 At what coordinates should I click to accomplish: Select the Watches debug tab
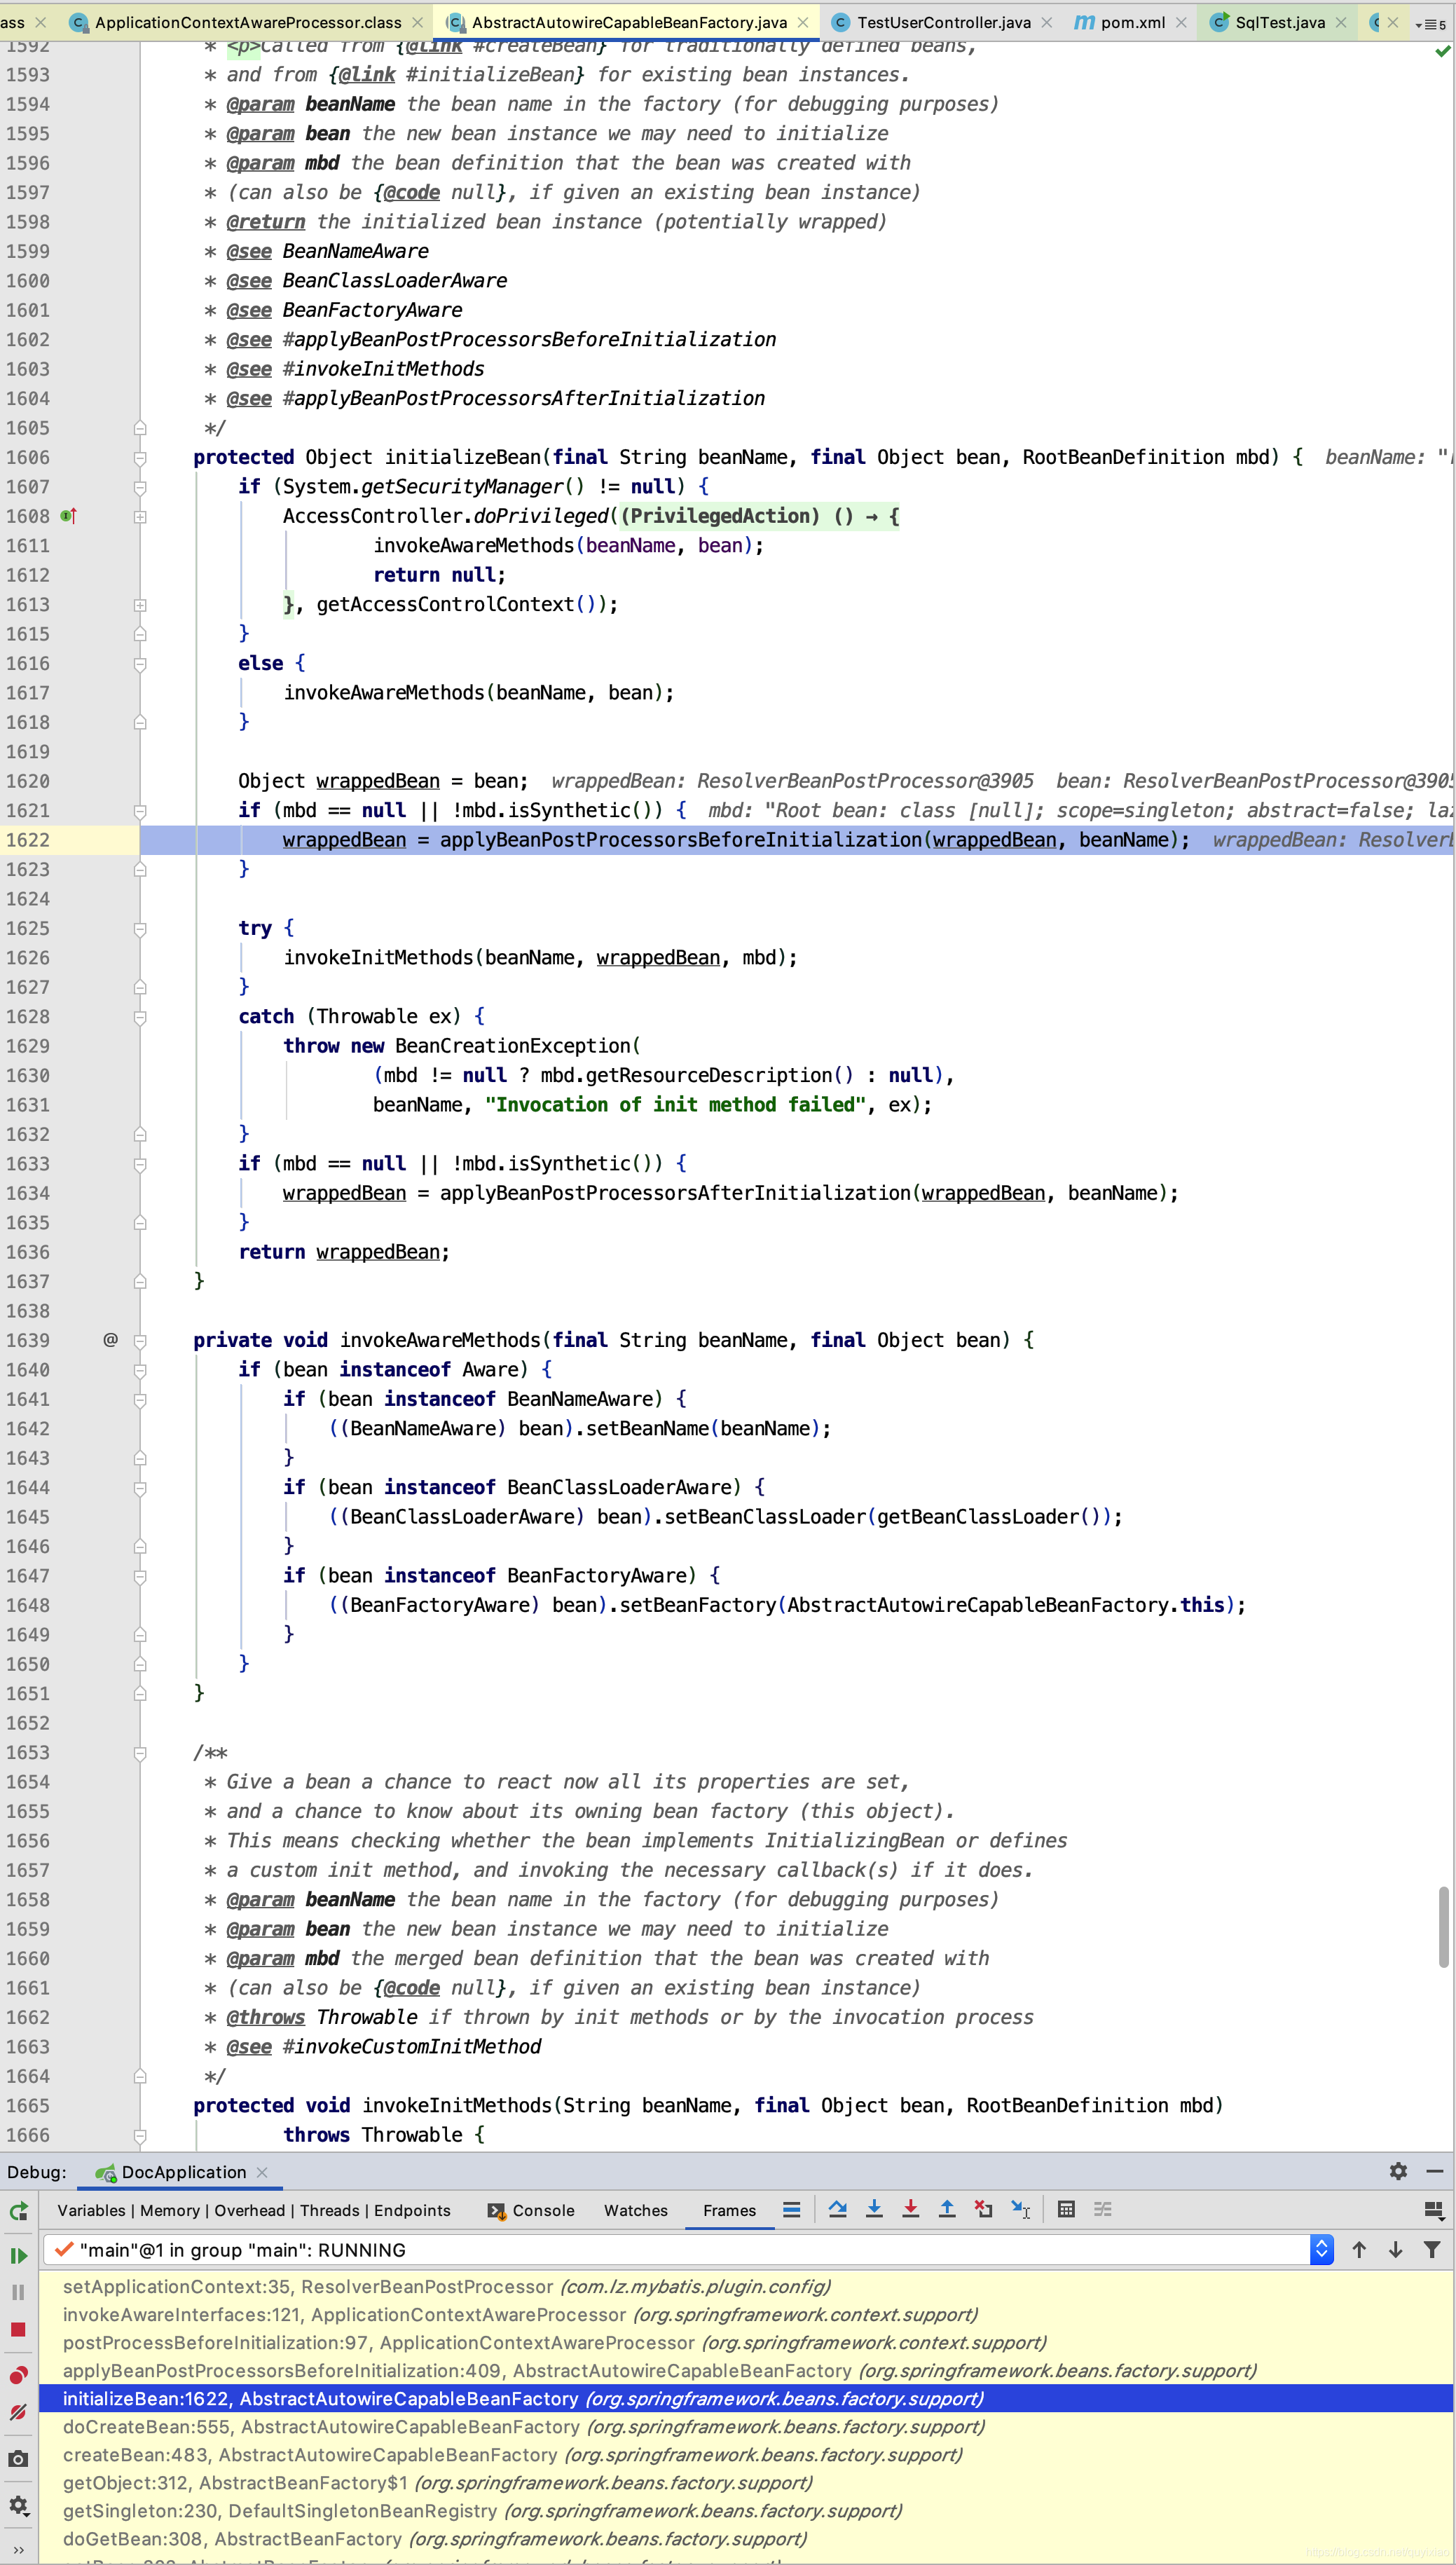635,2210
